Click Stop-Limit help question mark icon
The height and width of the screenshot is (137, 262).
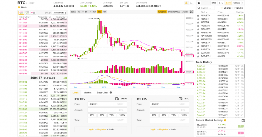(x=111, y=93)
